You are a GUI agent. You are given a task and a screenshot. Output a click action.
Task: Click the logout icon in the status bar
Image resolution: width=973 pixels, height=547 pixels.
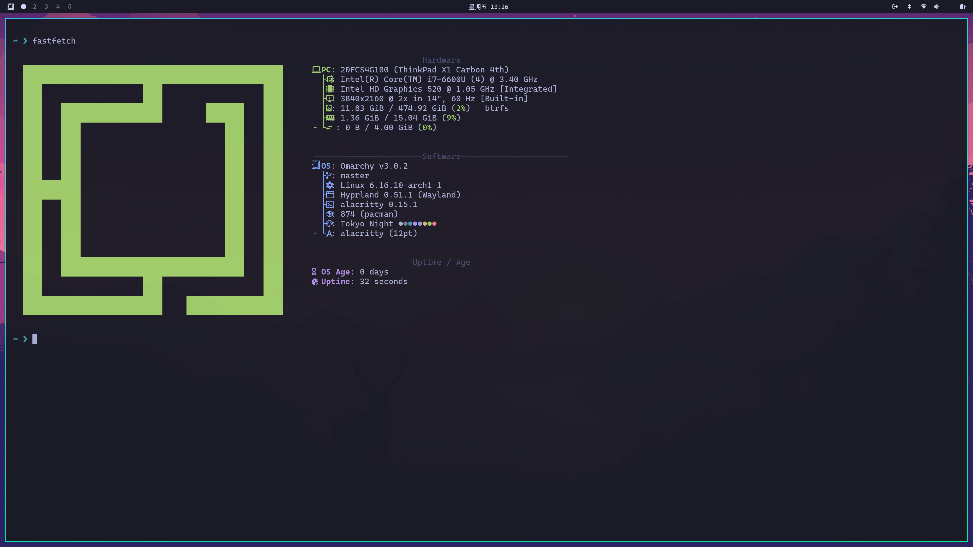pyautogui.click(x=895, y=6)
